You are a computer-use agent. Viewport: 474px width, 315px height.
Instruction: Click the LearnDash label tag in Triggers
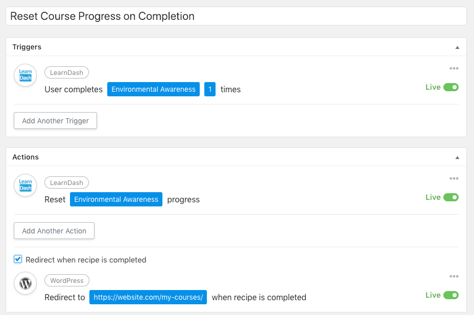pos(66,72)
